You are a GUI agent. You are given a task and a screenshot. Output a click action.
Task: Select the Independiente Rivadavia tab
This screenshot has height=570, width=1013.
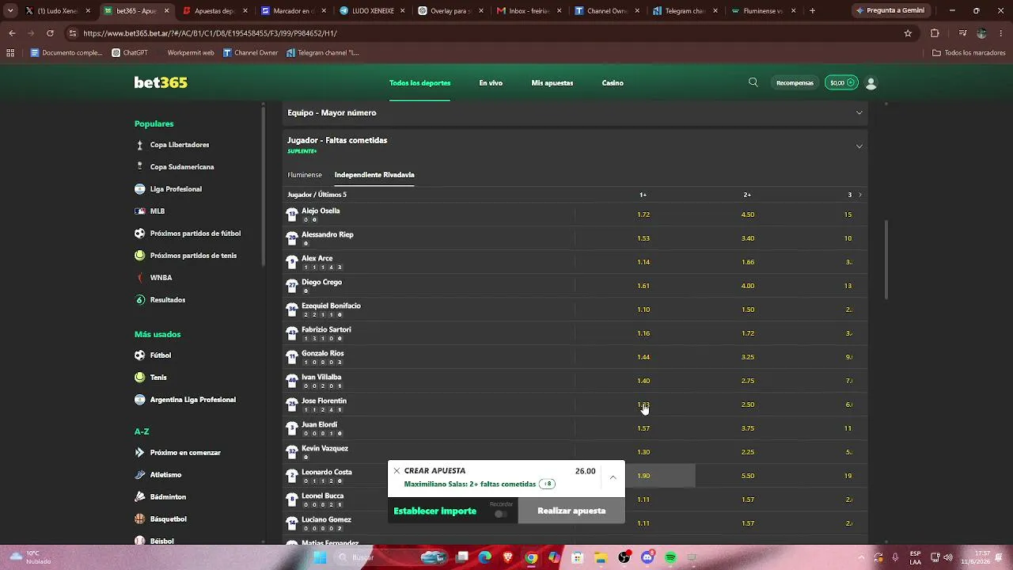point(374,175)
